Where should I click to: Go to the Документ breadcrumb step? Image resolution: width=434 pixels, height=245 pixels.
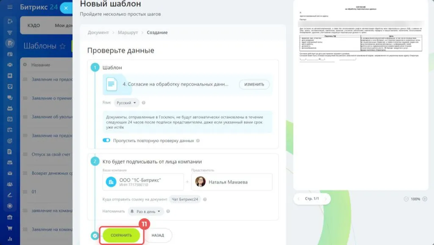(x=98, y=32)
